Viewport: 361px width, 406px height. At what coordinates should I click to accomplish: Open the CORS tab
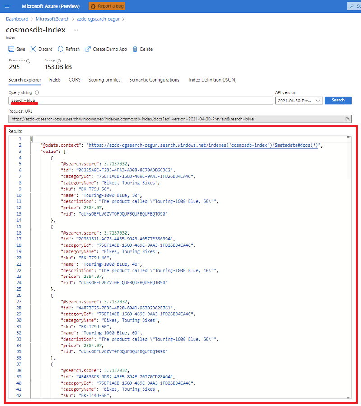point(74,80)
